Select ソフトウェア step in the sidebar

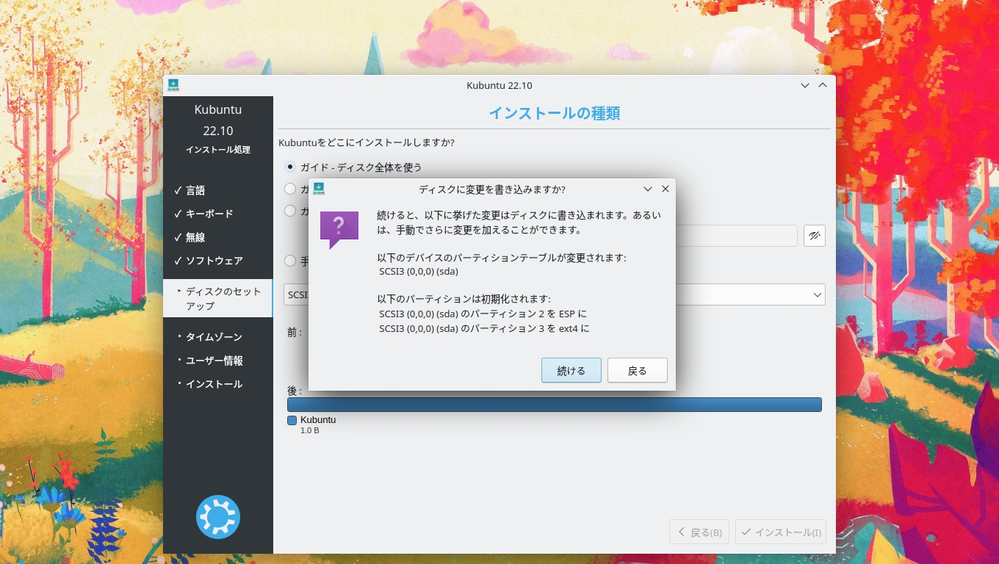point(208,261)
